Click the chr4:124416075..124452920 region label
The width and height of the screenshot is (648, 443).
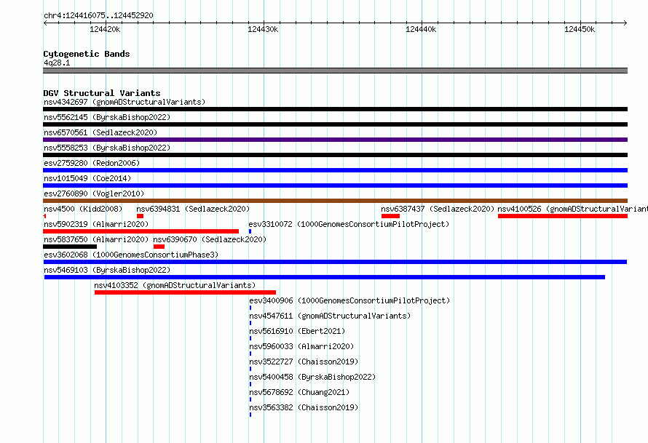coord(98,15)
